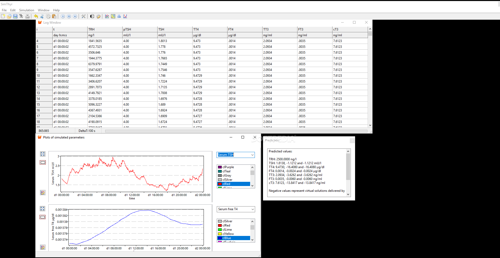Open the Simulation menu

[x=27, y=10]
